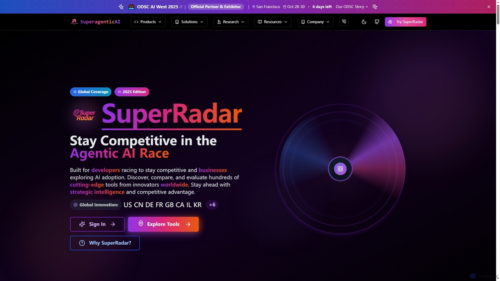Click the highlighted word developers
The image size is (500, 281).
[x=105, y=170]
